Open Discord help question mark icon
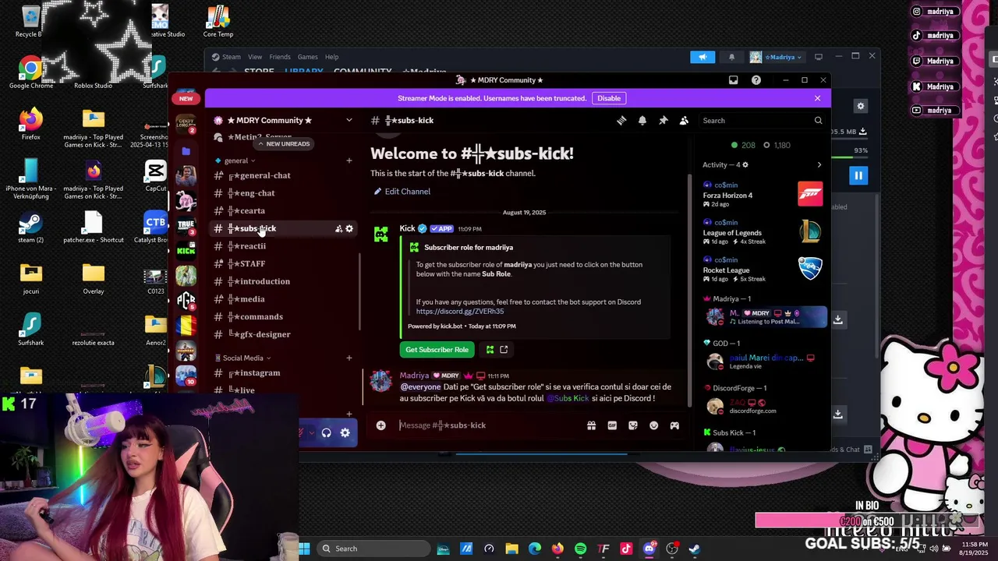 756,80
